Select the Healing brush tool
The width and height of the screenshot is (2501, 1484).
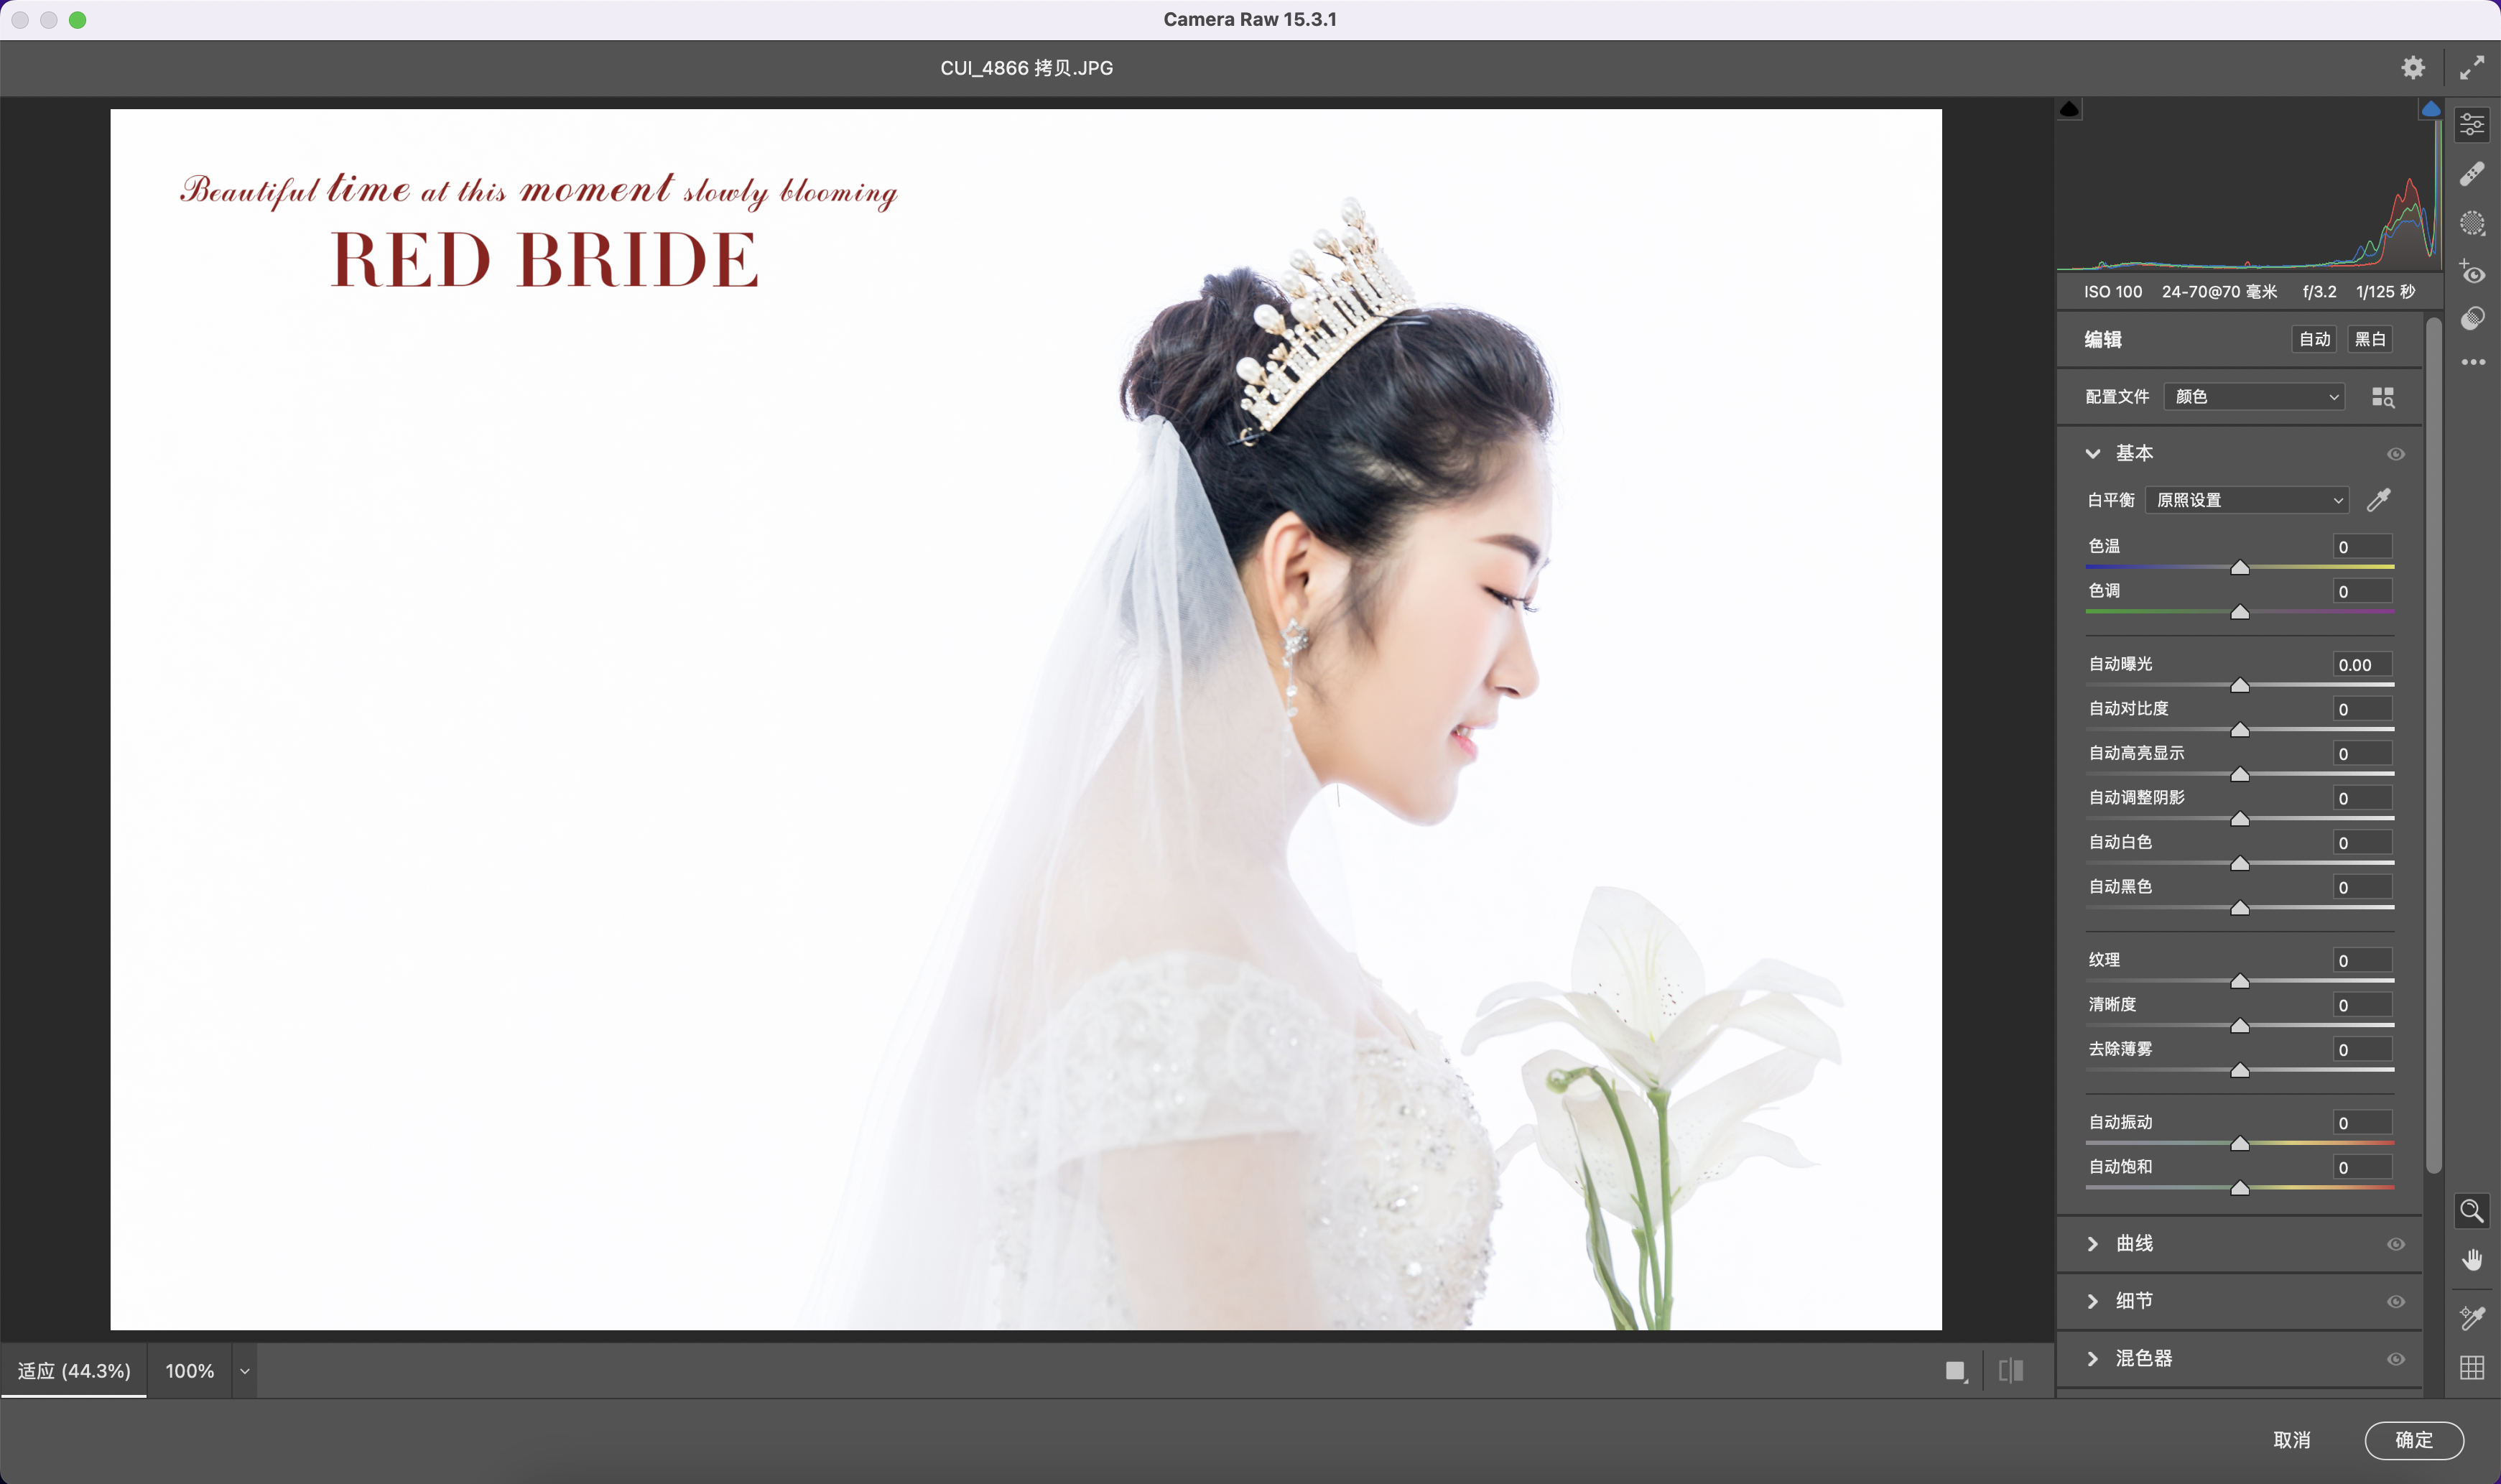pos(2472,174)
